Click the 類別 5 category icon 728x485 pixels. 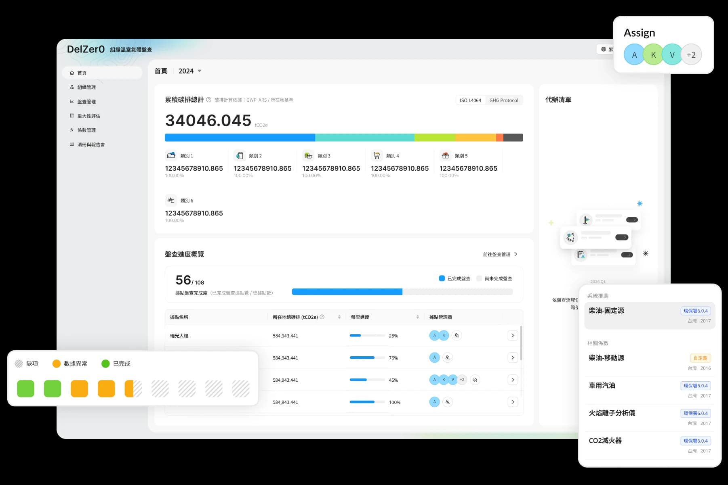click(x=445, y=155)
